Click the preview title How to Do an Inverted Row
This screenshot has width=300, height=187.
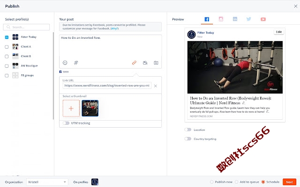(x=231, y=101)
